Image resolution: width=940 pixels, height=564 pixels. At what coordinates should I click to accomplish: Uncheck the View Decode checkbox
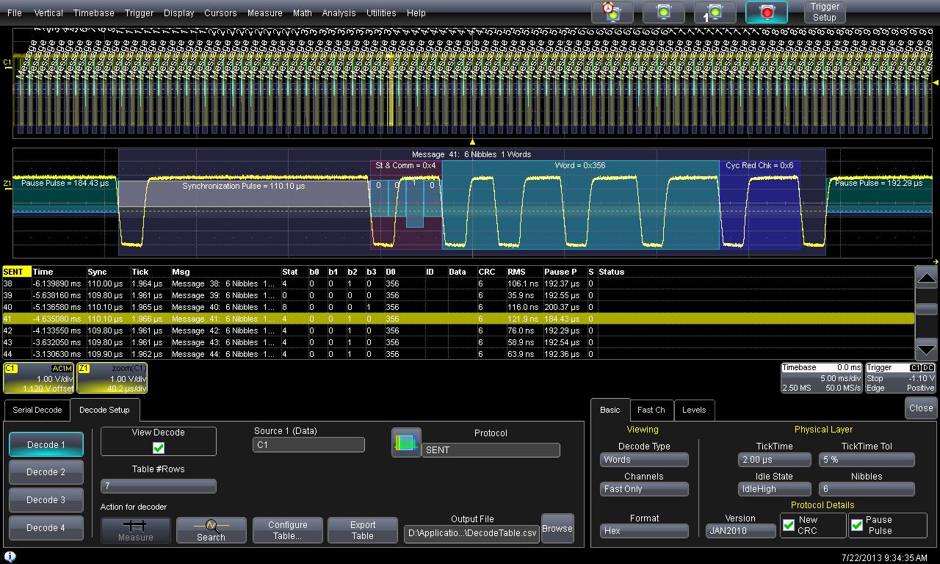coord(159,447)
